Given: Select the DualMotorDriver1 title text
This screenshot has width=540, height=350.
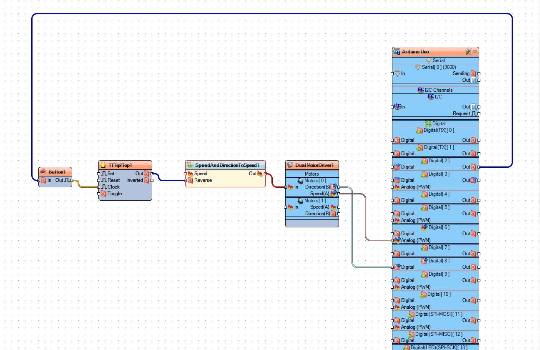Looking at the screenshot, I should 314,166.
